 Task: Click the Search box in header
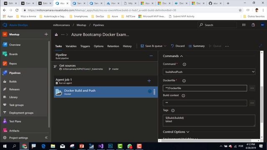pos(217,25)
